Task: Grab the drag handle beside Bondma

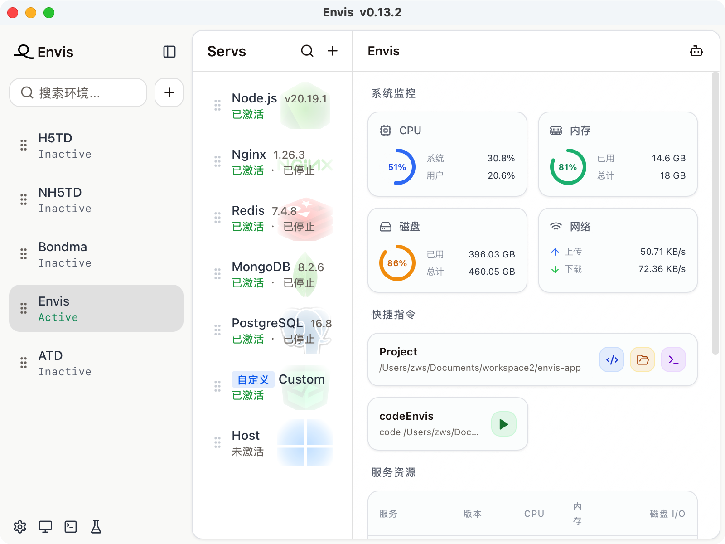Action: 24,254
